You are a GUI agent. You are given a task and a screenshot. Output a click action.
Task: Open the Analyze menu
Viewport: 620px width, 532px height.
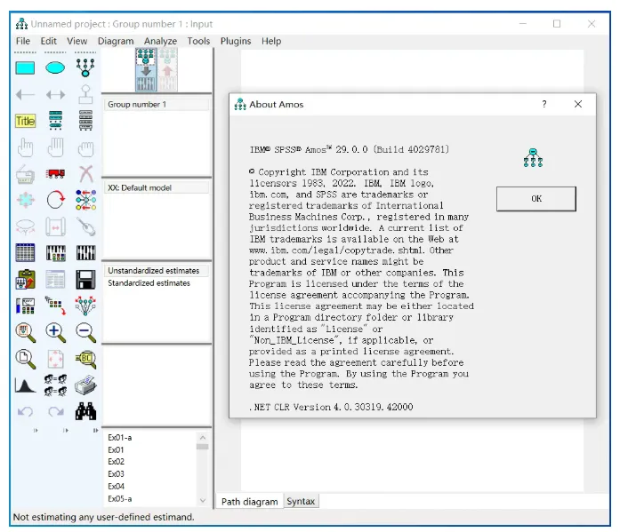coord(160,41)
